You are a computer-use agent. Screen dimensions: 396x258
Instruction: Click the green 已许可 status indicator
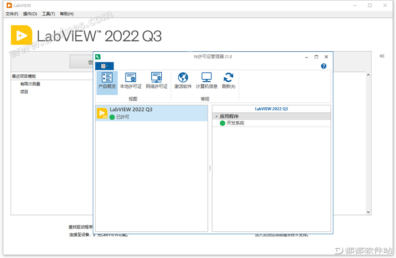point(112,117)
